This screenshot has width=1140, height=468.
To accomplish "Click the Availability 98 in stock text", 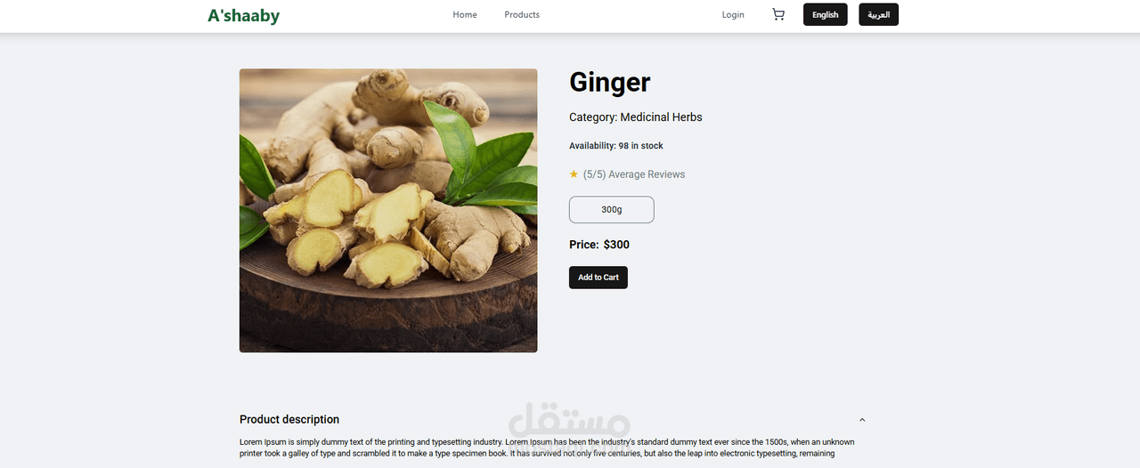I will point(616,146).
